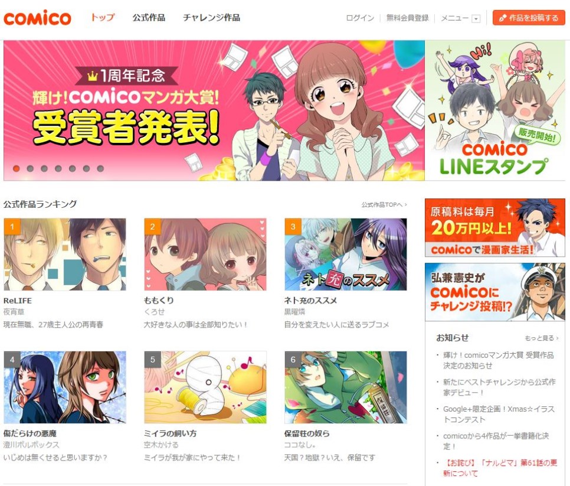Open the メニュー dropdown arrow
Image resolution: width=570 pixels, height=486 pixels.
click(476, 18)
